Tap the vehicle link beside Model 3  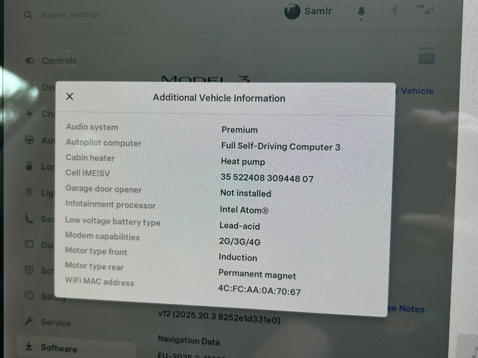point(415,91)
